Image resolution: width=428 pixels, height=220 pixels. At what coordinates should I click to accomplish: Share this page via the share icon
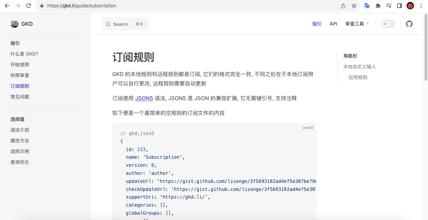(343, 6)
